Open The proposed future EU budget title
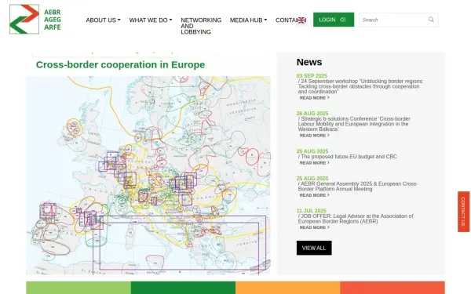This screenshot has height=294, width=471. (348, 157)
